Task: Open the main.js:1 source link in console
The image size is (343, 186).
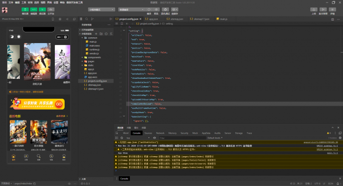Action: coord(332,153)
